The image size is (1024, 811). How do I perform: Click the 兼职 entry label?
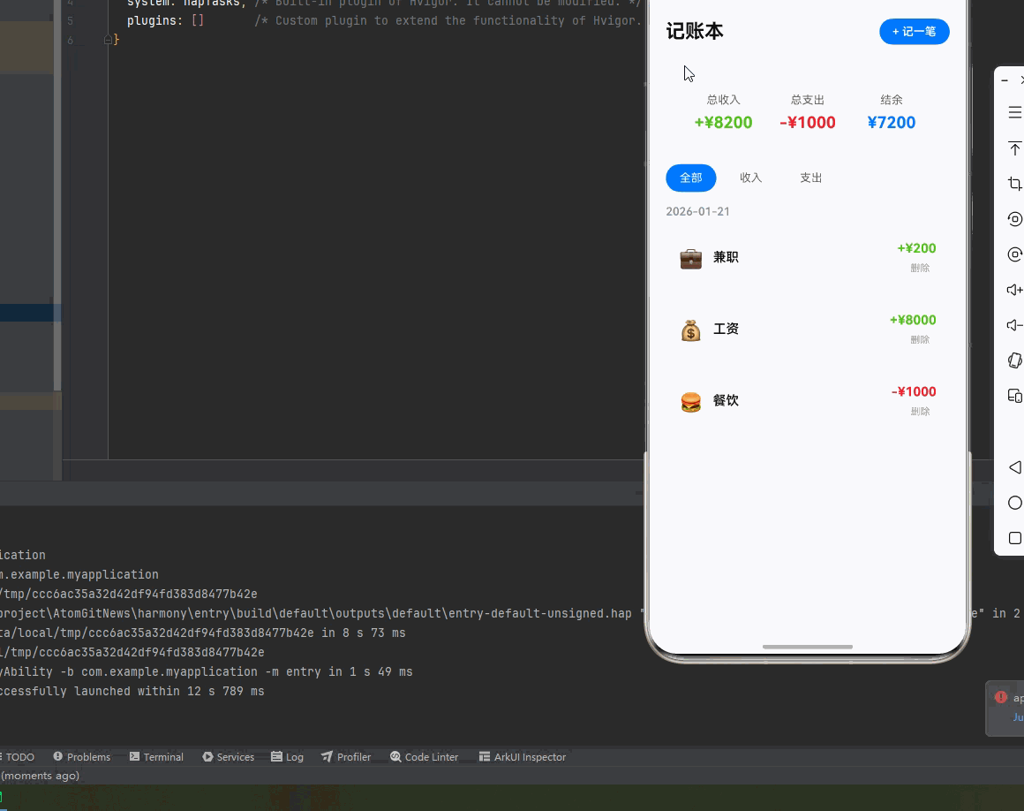tap(726, 257)
